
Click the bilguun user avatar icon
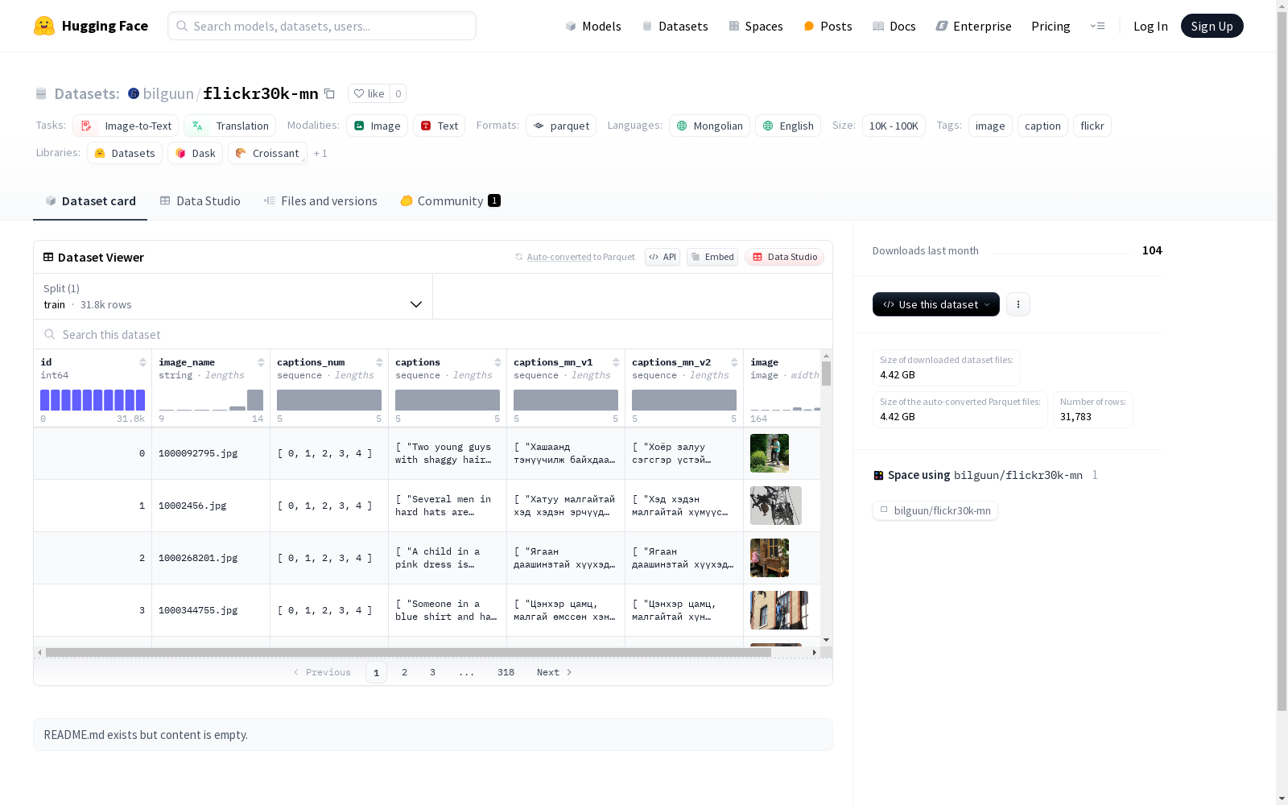pos(134,93)
